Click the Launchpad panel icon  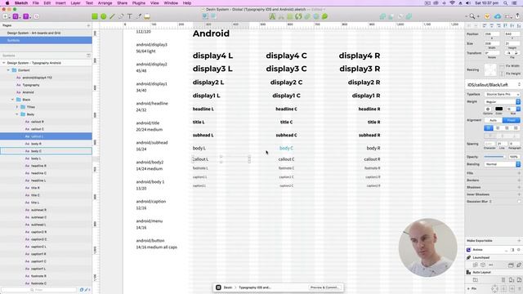[468, 258]
